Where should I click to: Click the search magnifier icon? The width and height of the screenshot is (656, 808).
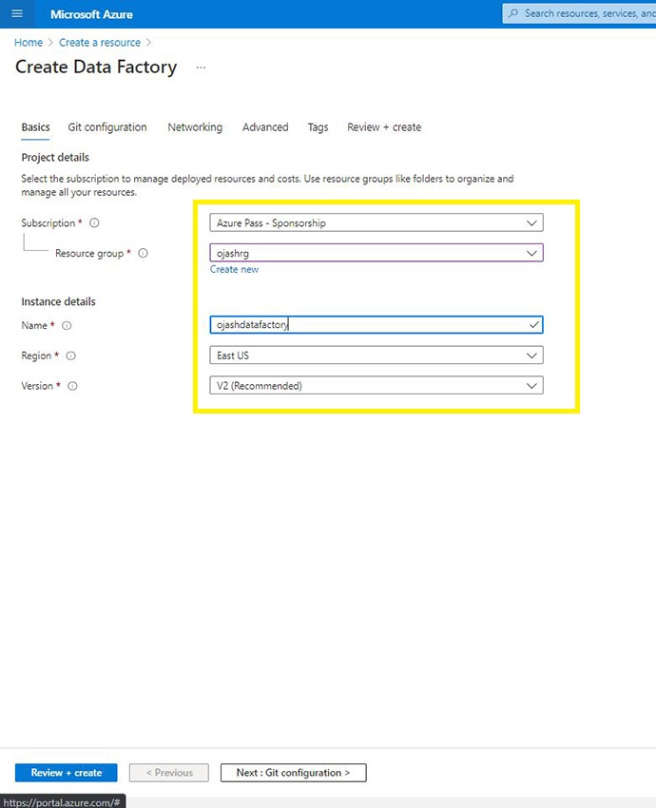513,14
